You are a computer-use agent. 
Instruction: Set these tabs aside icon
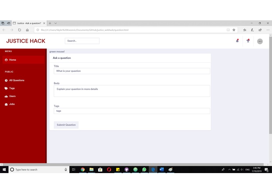coord(9,23)
